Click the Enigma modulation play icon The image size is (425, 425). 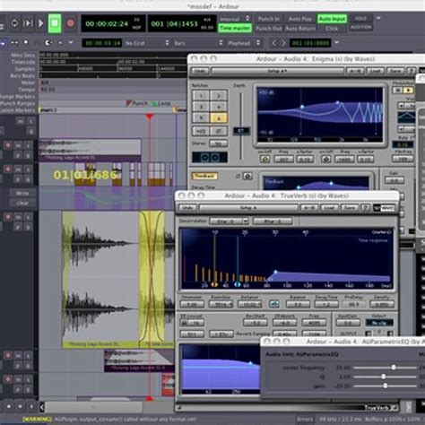click(409, 90)
